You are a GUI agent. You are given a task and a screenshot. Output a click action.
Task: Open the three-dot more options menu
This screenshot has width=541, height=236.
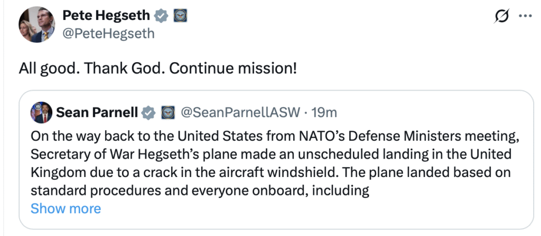[x=525, y=16]
